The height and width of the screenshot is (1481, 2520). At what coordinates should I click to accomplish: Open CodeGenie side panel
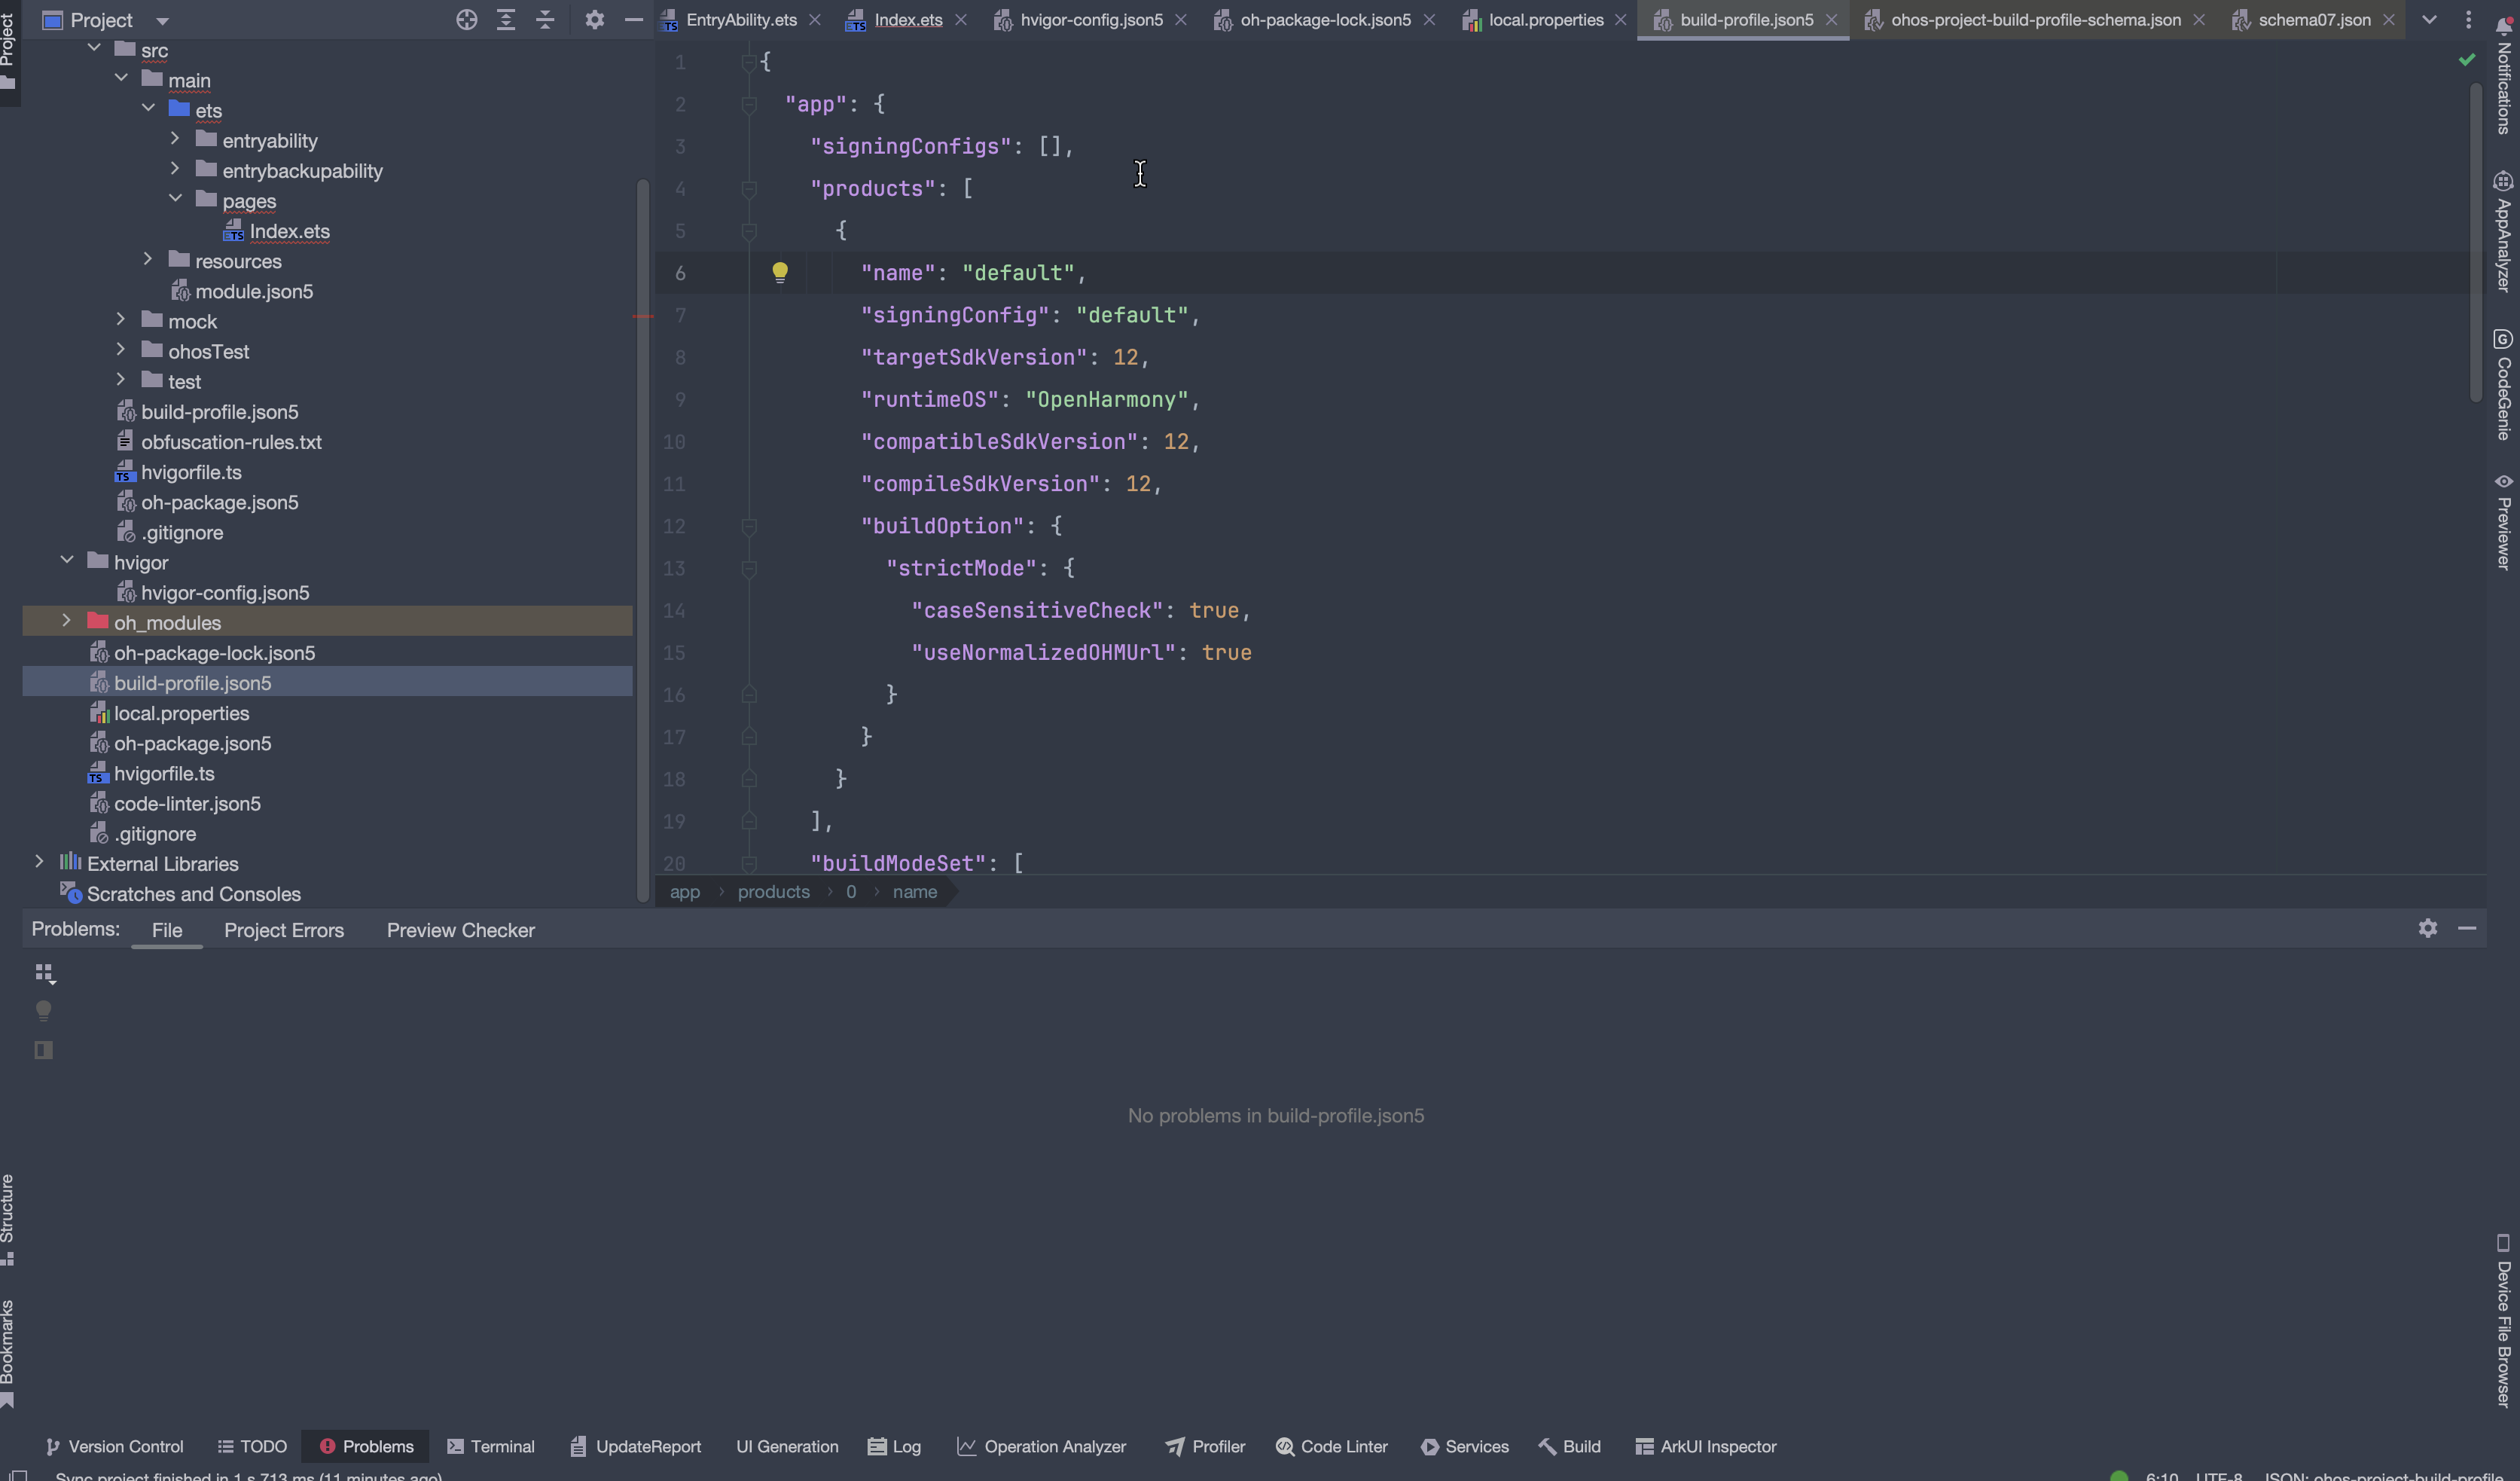[x=2503, y=386]
